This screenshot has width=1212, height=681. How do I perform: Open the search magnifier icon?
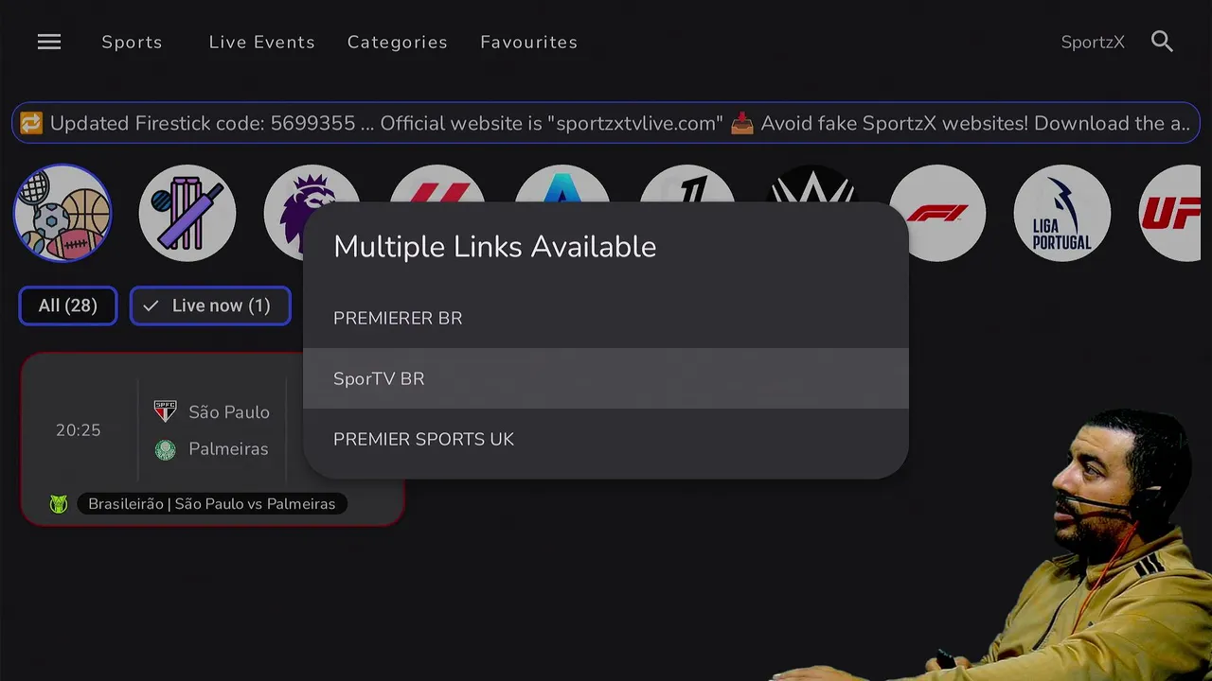coord(1162,42)
